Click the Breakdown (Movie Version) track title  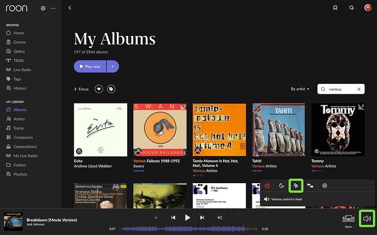[52, 220]
